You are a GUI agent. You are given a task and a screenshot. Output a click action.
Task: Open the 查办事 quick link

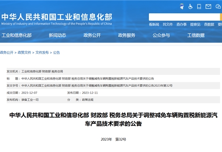181,25
